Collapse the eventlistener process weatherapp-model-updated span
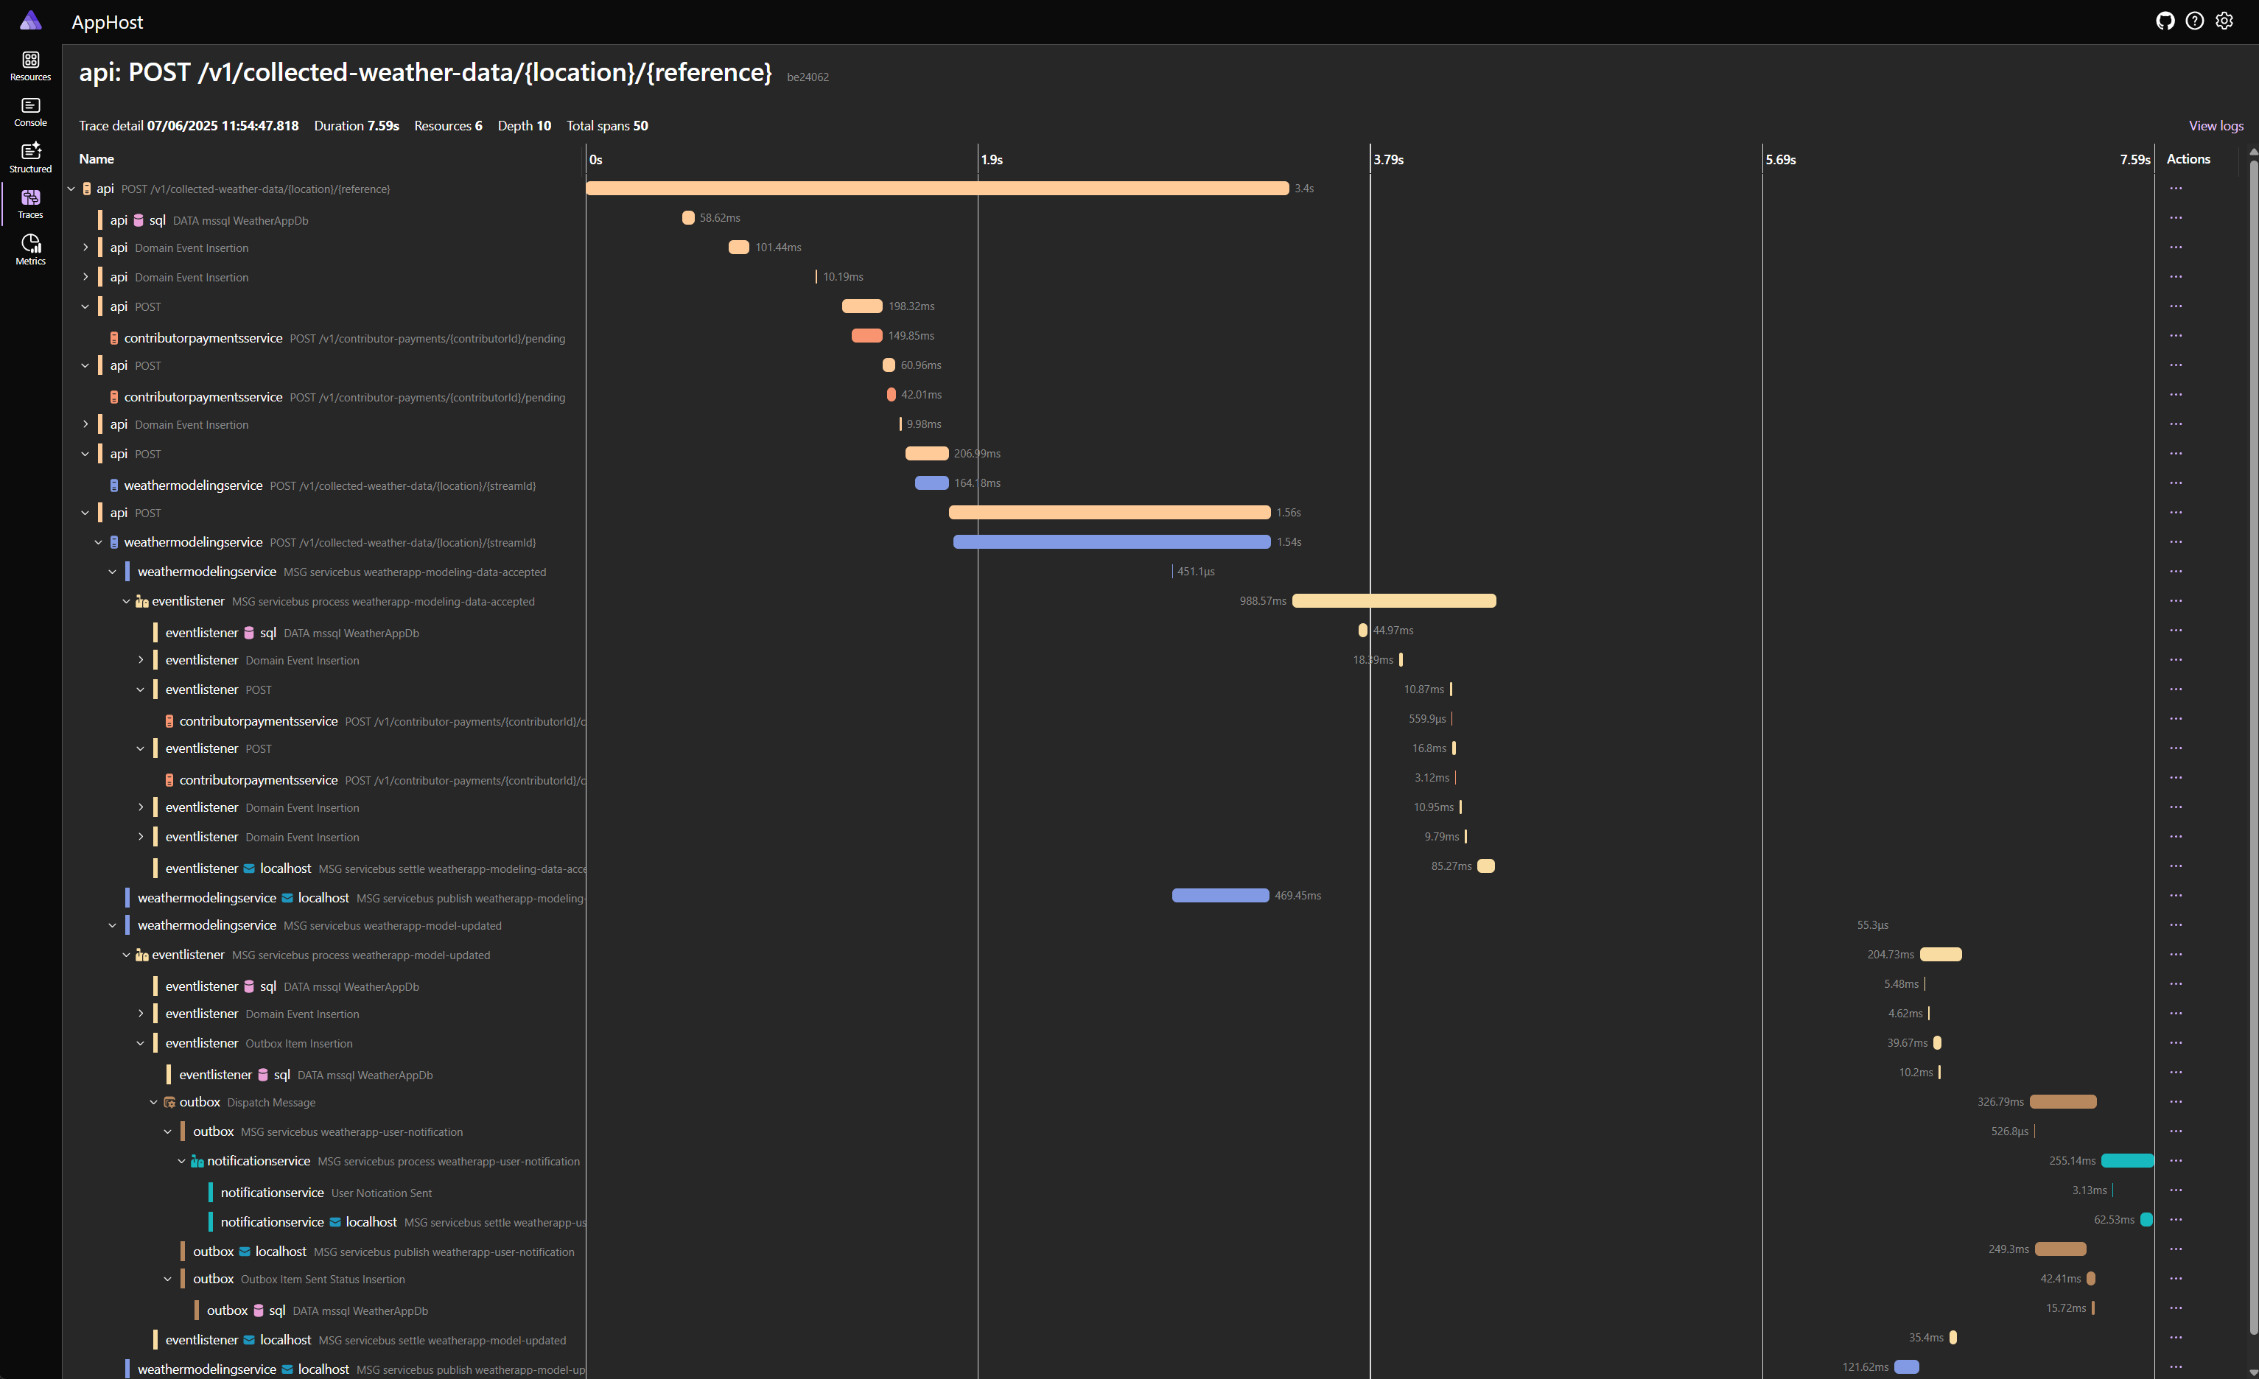2259x1379 pixels. [127, 955]
